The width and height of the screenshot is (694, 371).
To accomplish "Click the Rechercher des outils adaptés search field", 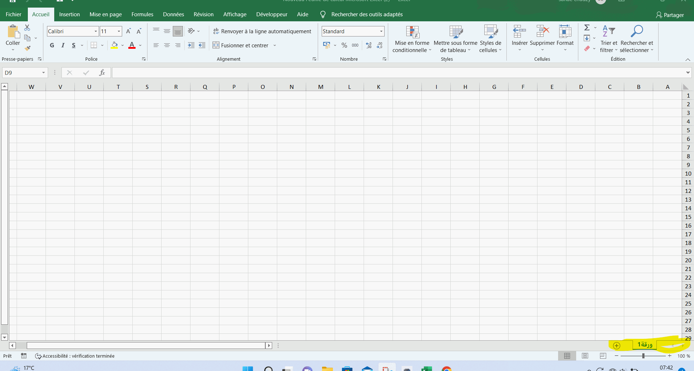I will [367, 14].
